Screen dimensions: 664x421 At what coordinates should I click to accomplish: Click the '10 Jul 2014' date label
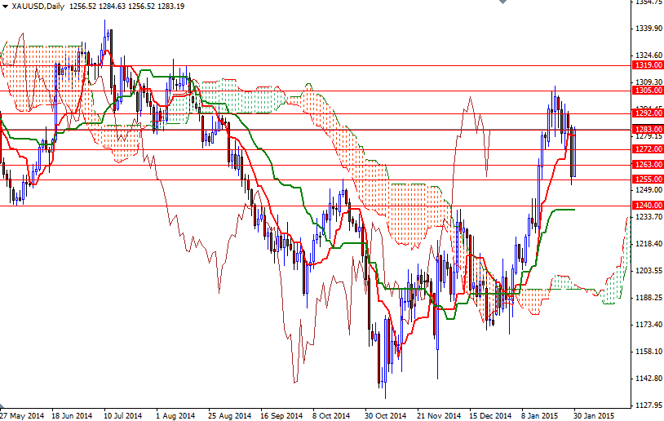123,415
